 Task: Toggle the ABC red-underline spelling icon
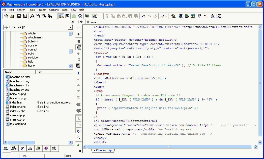pos(206,16)
